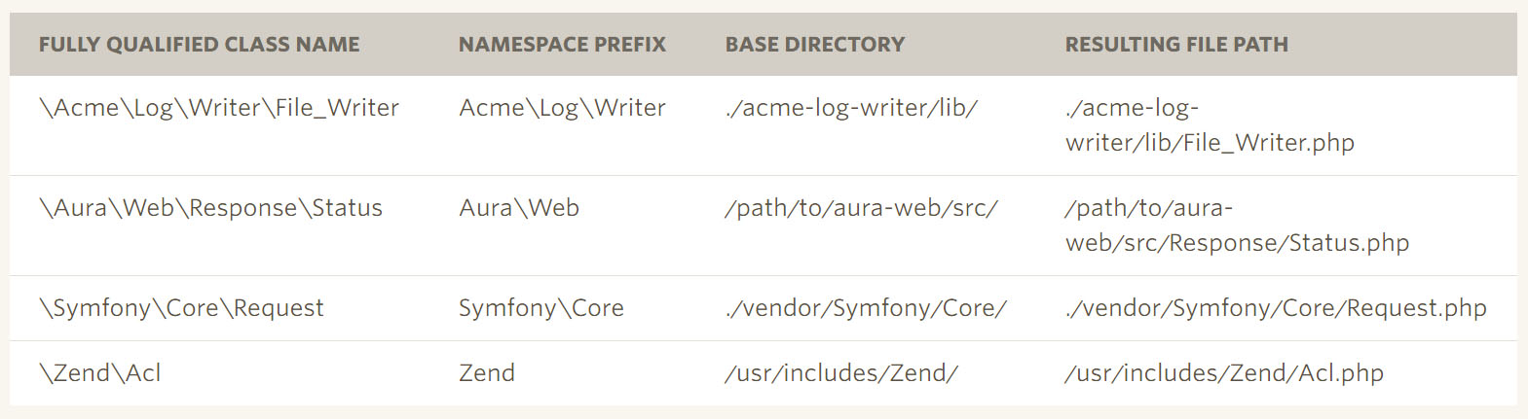Viewport: 1528px width, 419px height.
Task: Click the File_Writer.php resulting path cell
Action: pyautogui.click(x=1209, y=125)
